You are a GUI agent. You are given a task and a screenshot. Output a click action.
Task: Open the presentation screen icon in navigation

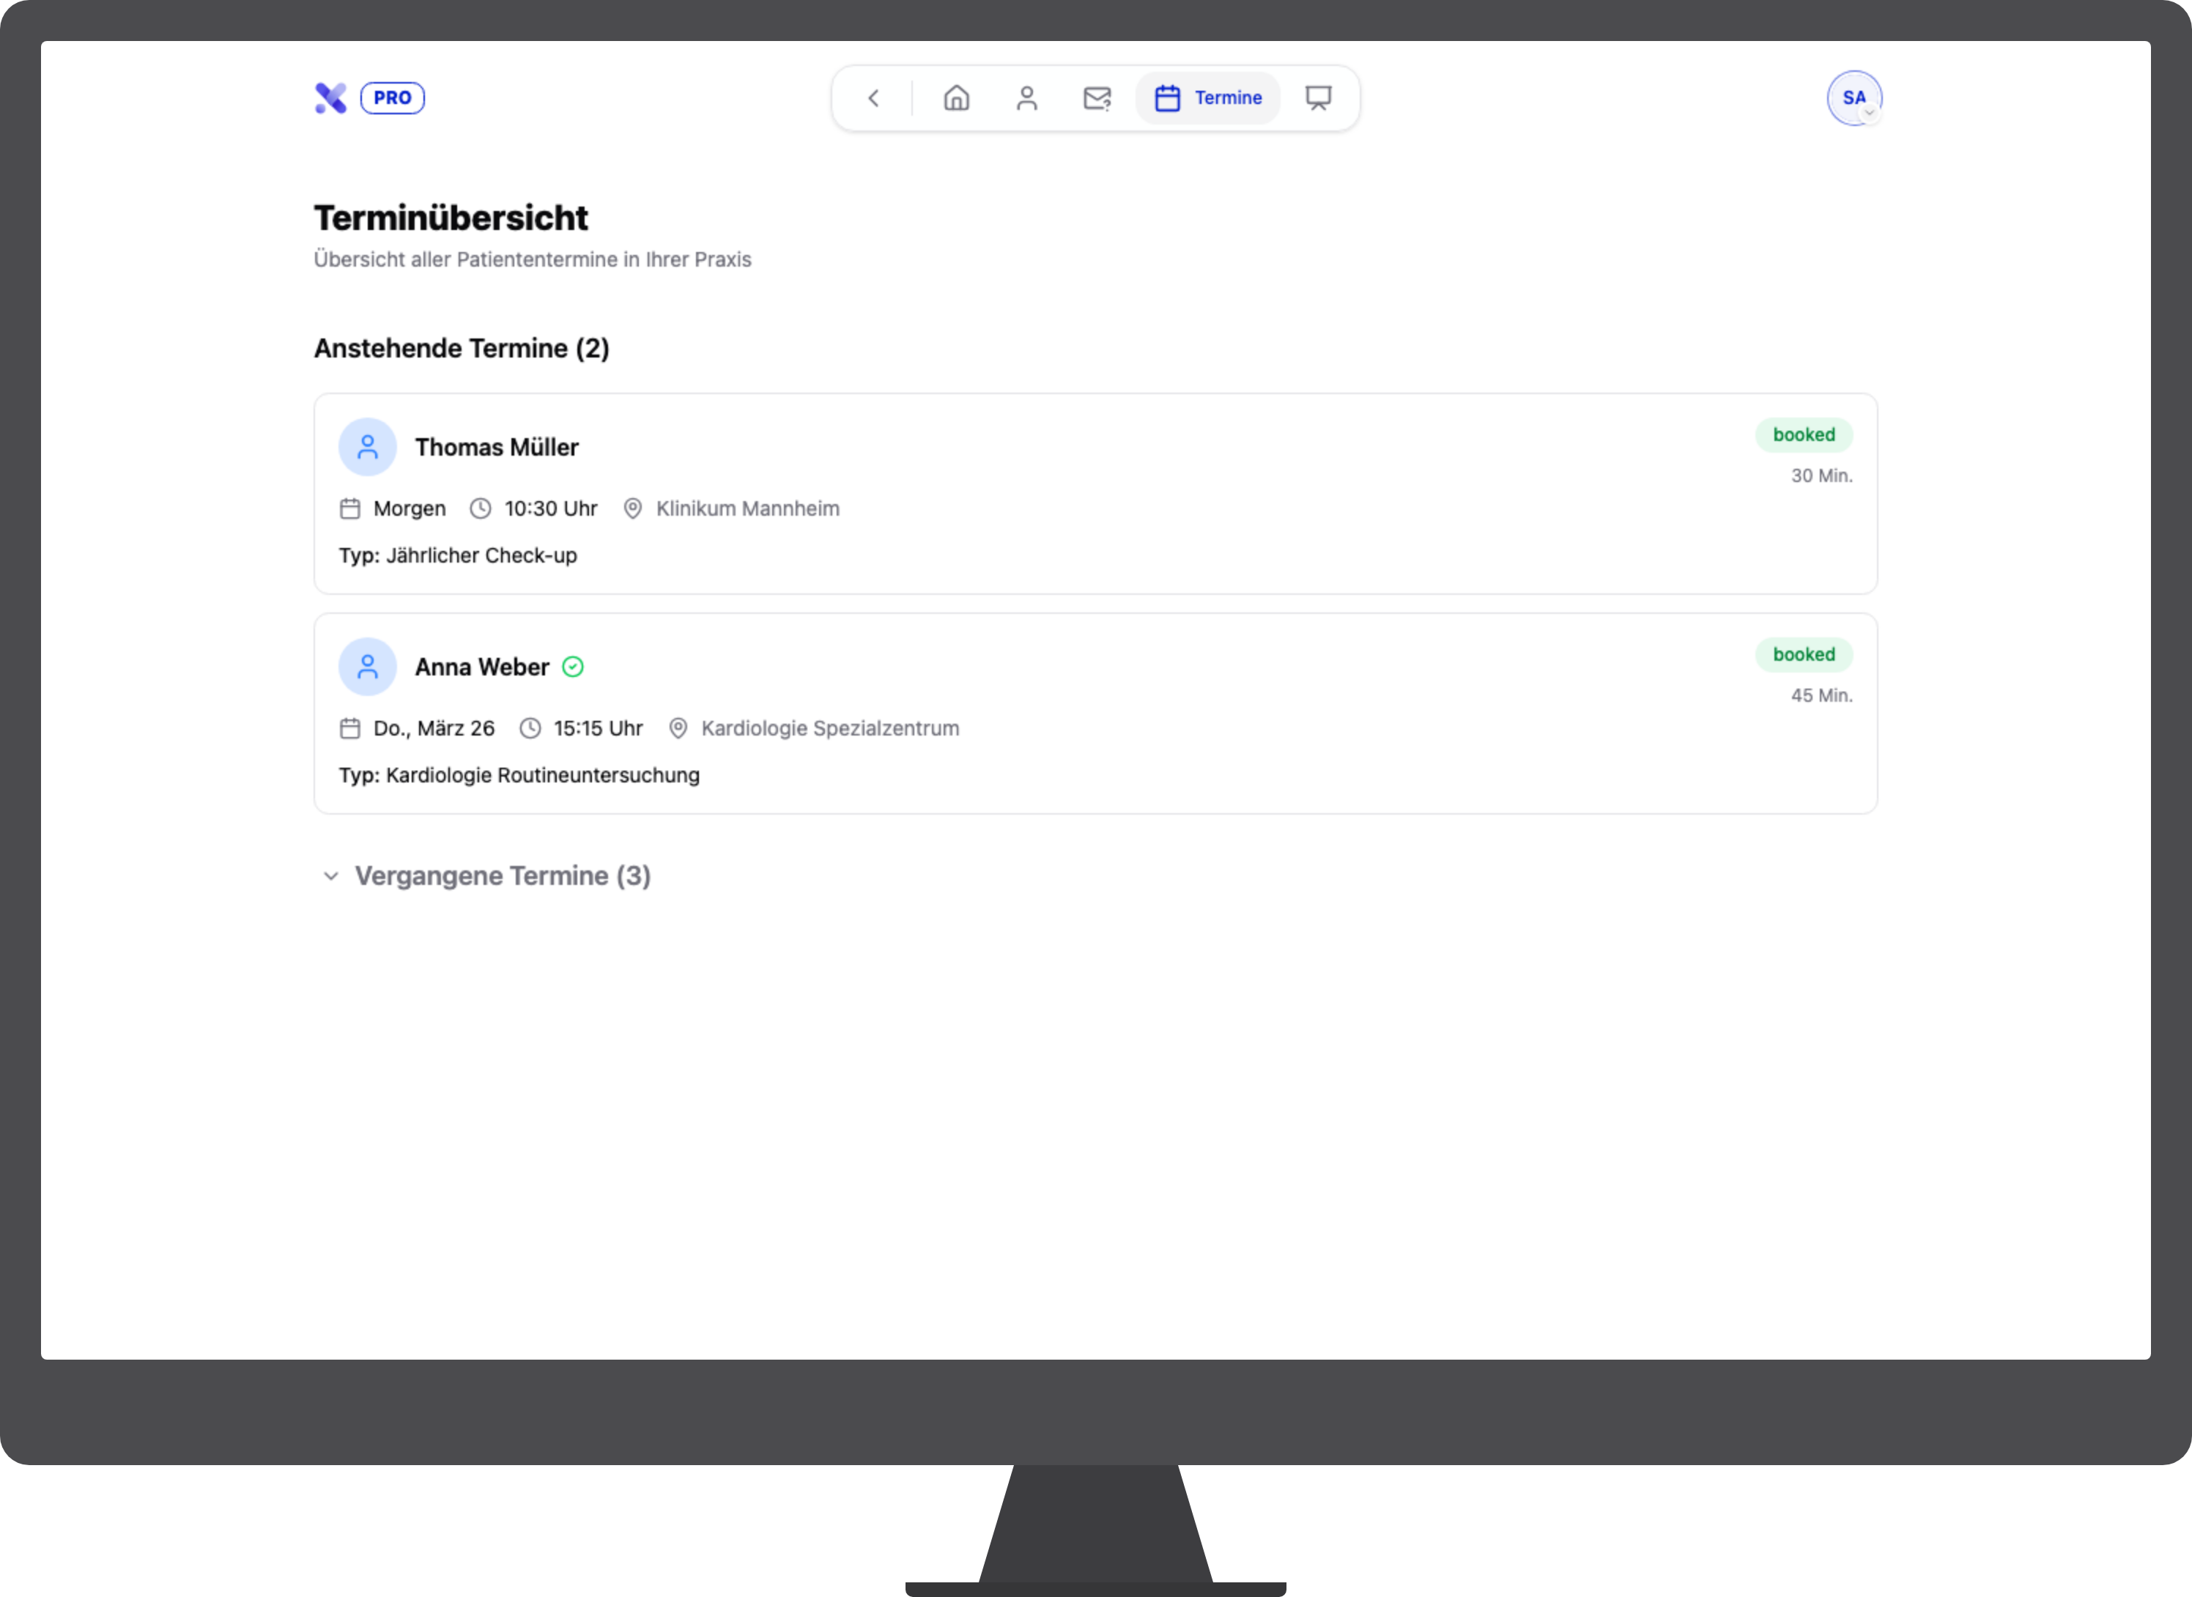point(1318,97)
